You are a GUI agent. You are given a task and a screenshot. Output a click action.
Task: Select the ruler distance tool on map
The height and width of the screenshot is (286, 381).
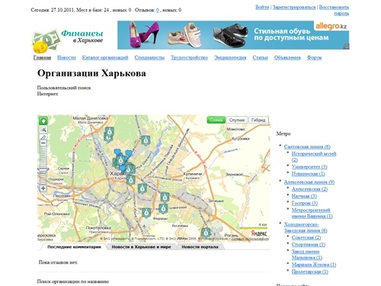pyautogui.click(x=43, y=137)
